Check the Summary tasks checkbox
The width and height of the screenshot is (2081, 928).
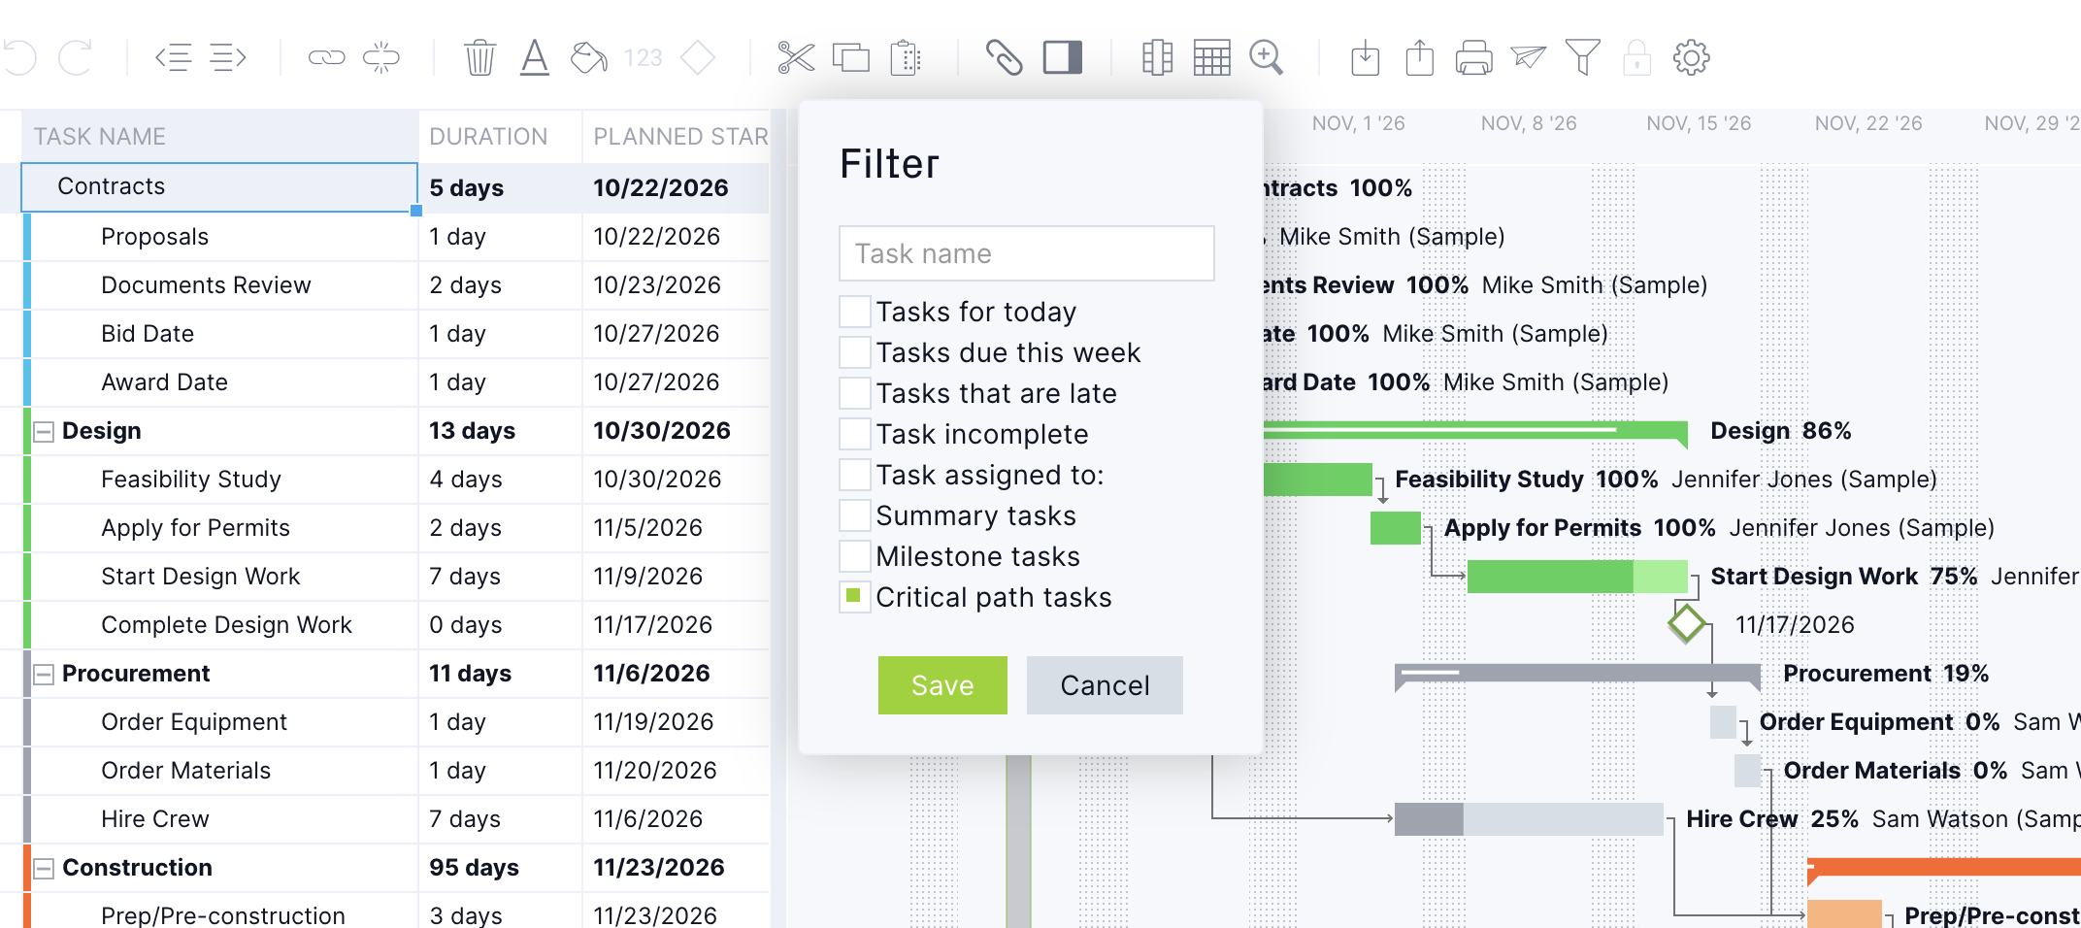tap(854, 515)
